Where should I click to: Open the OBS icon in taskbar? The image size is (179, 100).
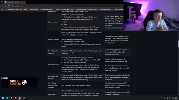click(23, 98)
